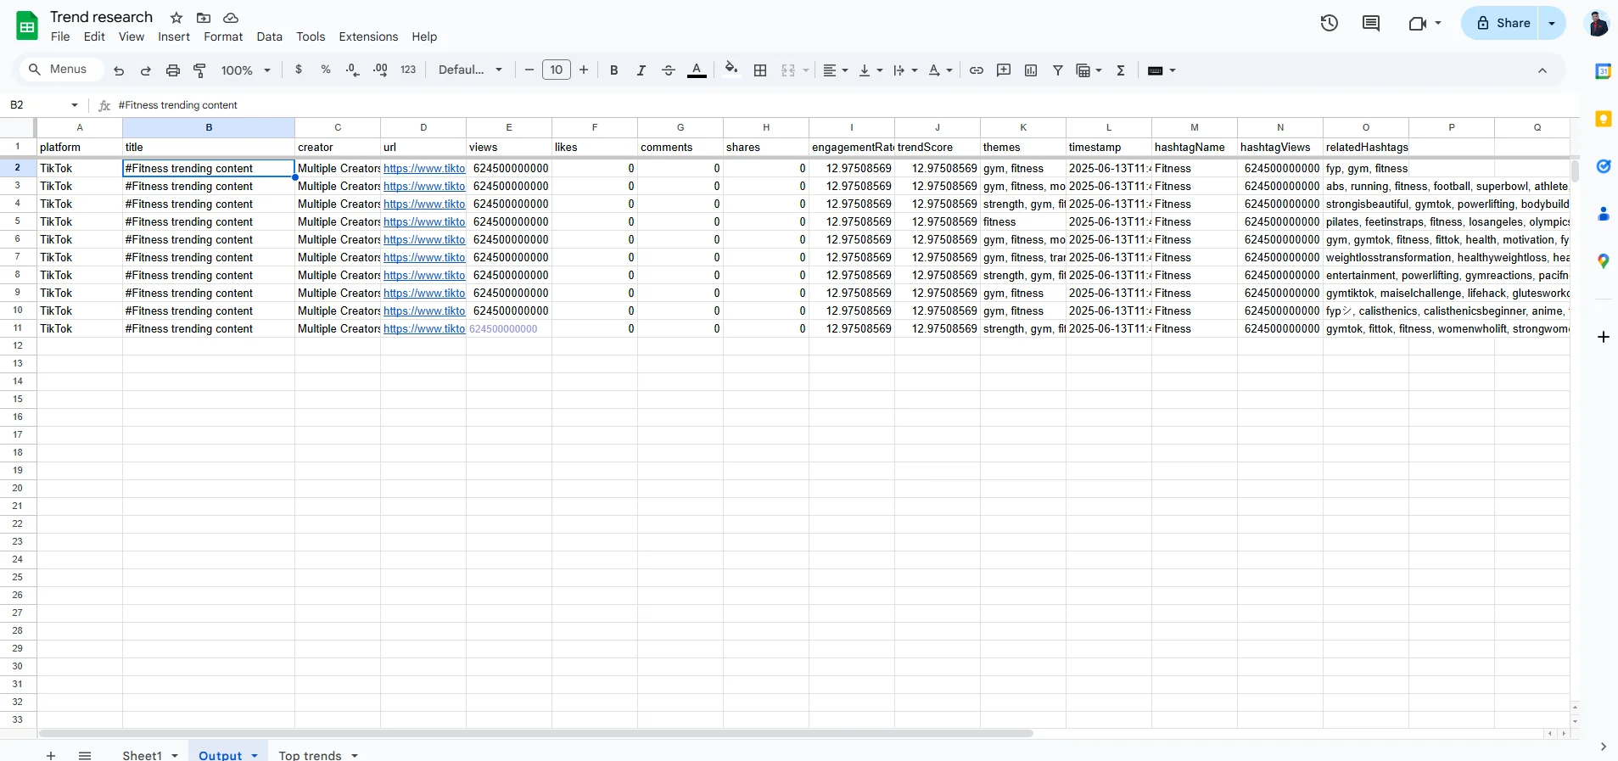Expand Share options arrow
The image size is (1618, 761).
(x=1552, y=23)
